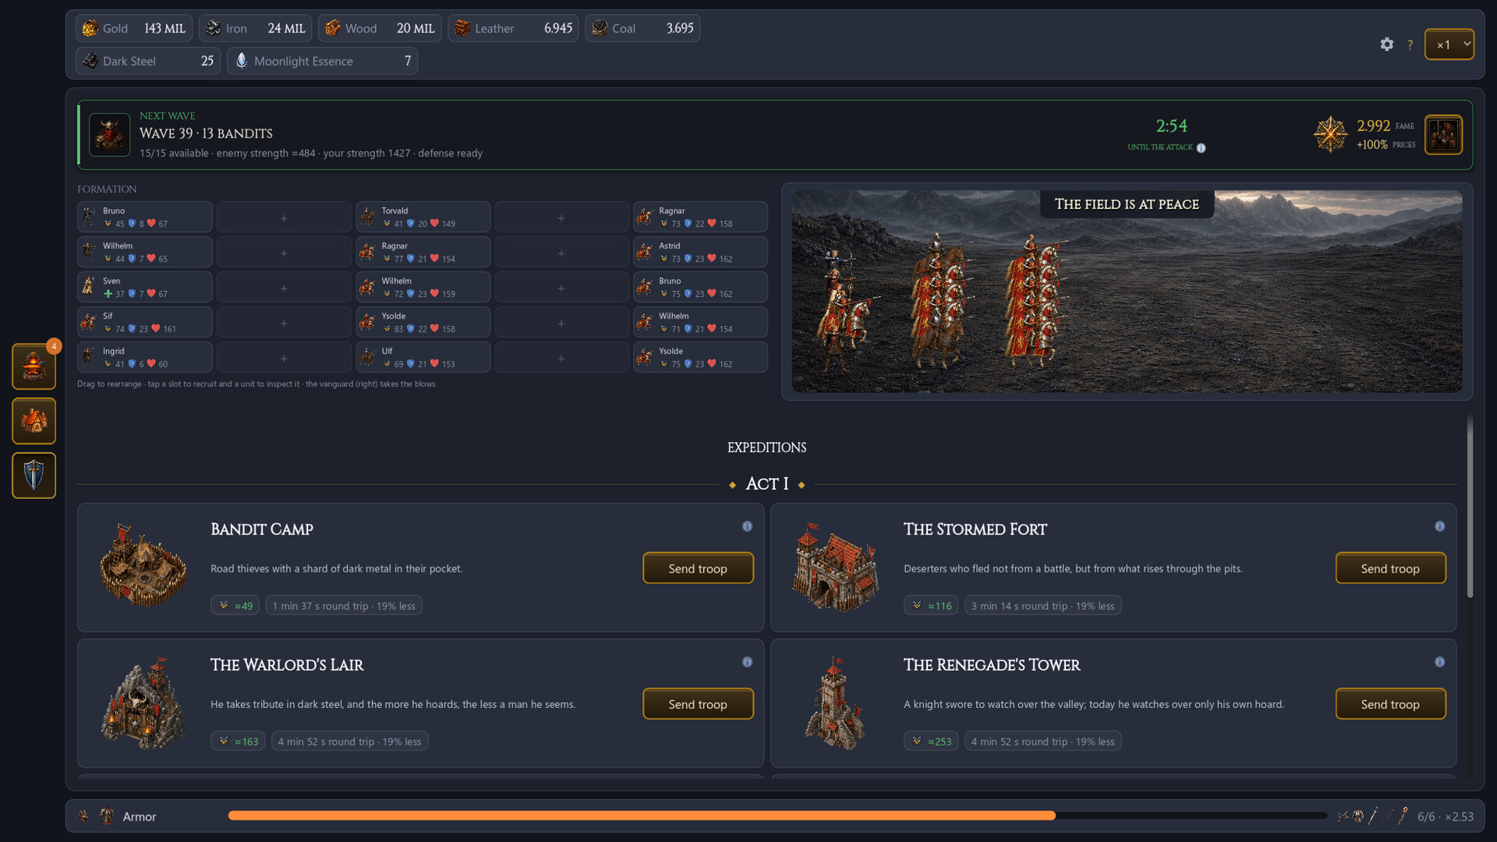Click The Renegade's Tower image
The height and width of the screenshot is (842, 1497).
pos(836,702)
